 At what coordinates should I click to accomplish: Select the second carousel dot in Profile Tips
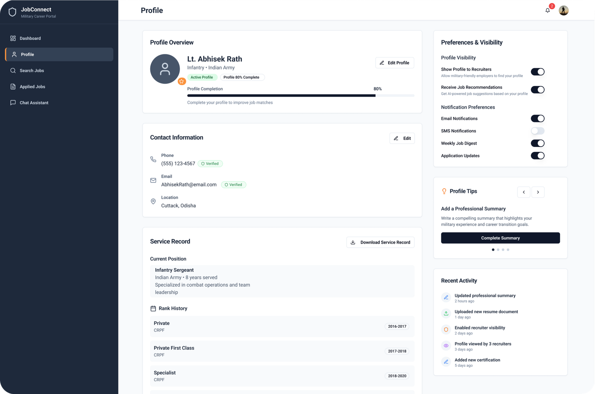498,250
